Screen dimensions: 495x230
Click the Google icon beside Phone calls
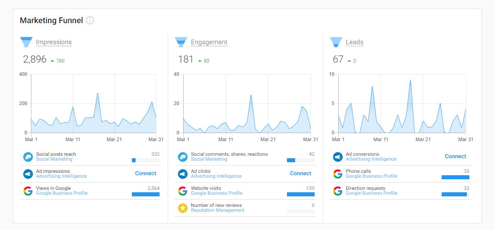tap(337, 174)
